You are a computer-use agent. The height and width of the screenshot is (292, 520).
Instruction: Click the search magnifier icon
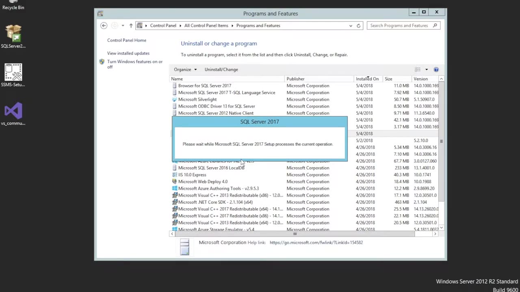pos(435,26)
